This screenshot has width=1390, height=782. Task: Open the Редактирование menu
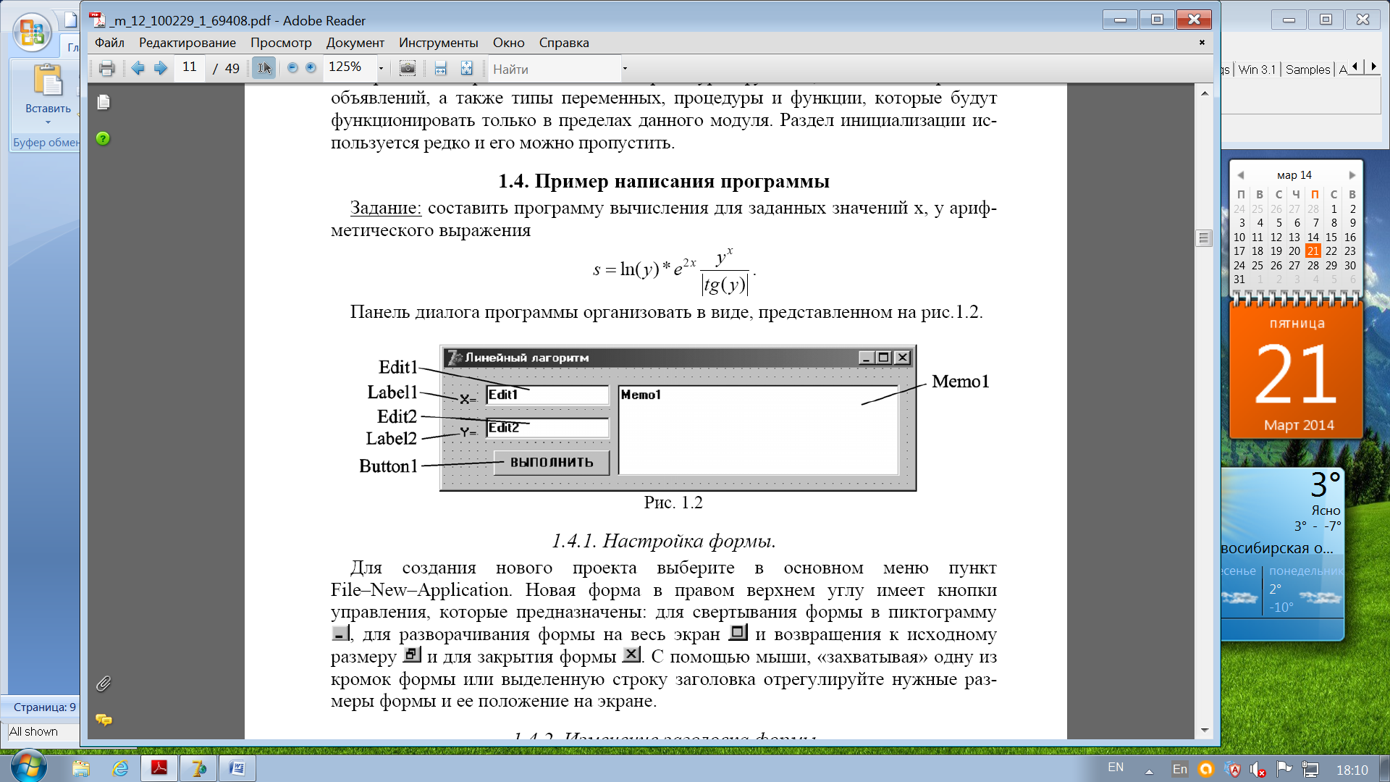[188, 43]
